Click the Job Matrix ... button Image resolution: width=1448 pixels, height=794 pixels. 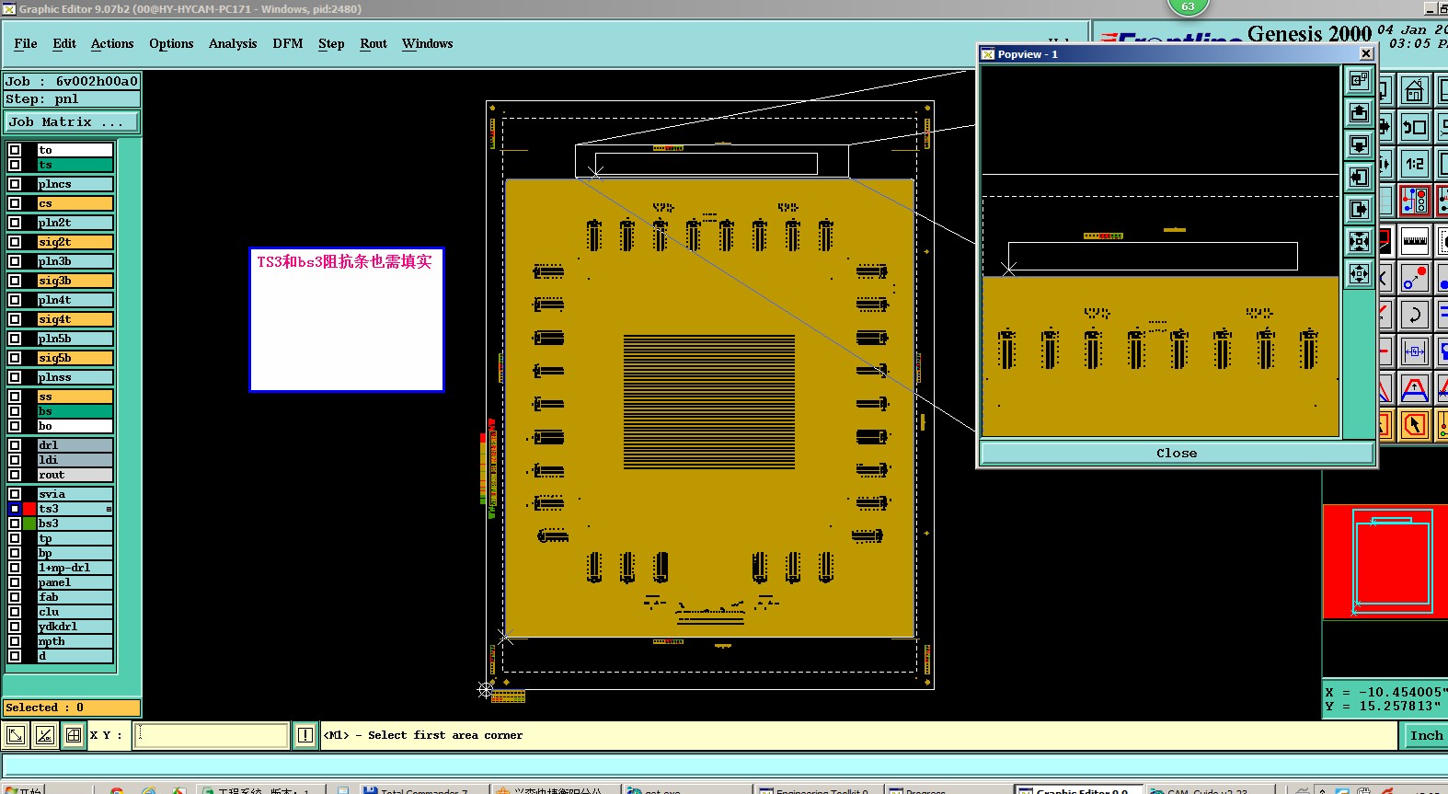[72, 121]
